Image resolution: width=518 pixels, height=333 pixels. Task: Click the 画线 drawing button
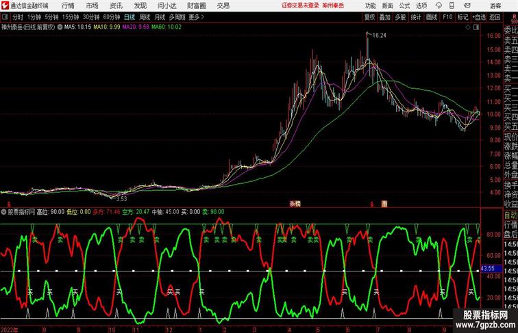432,17
